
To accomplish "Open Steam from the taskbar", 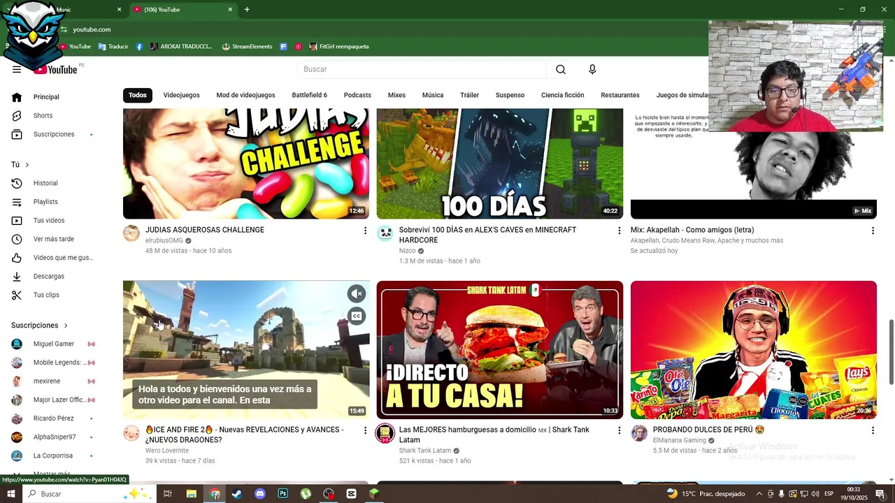I will click(237, 494).
